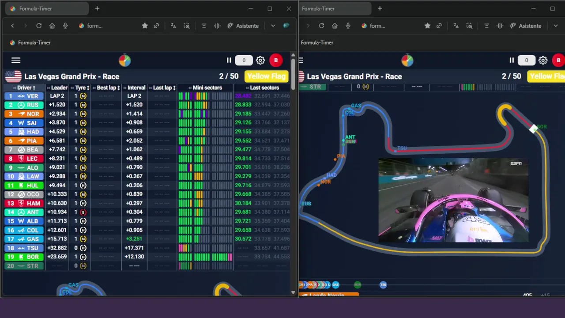Screen dimensions: 565x318
Task: Select driver NOR in position 3
Action: pyautogui.click(x=24, y=114)
